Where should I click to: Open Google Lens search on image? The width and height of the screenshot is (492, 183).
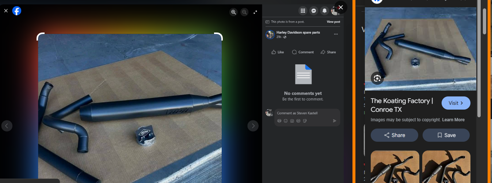point(377,78)
